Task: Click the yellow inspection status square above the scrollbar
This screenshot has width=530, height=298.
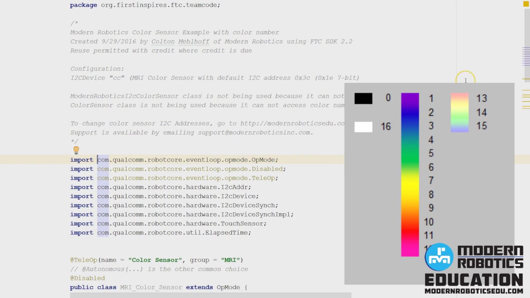Action: click(x=526, y=4)
